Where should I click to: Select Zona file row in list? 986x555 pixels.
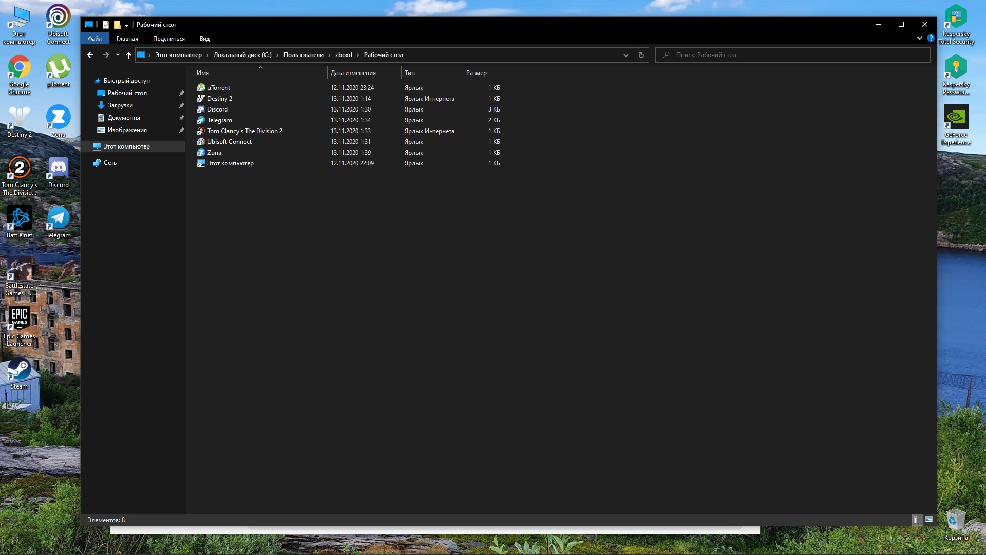tap(348, 153)
